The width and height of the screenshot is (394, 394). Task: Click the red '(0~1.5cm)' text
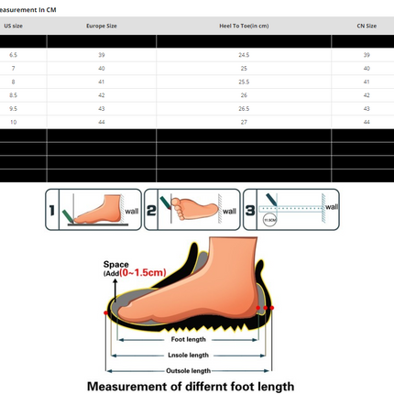pyautogui.click(x=143, y=272)
